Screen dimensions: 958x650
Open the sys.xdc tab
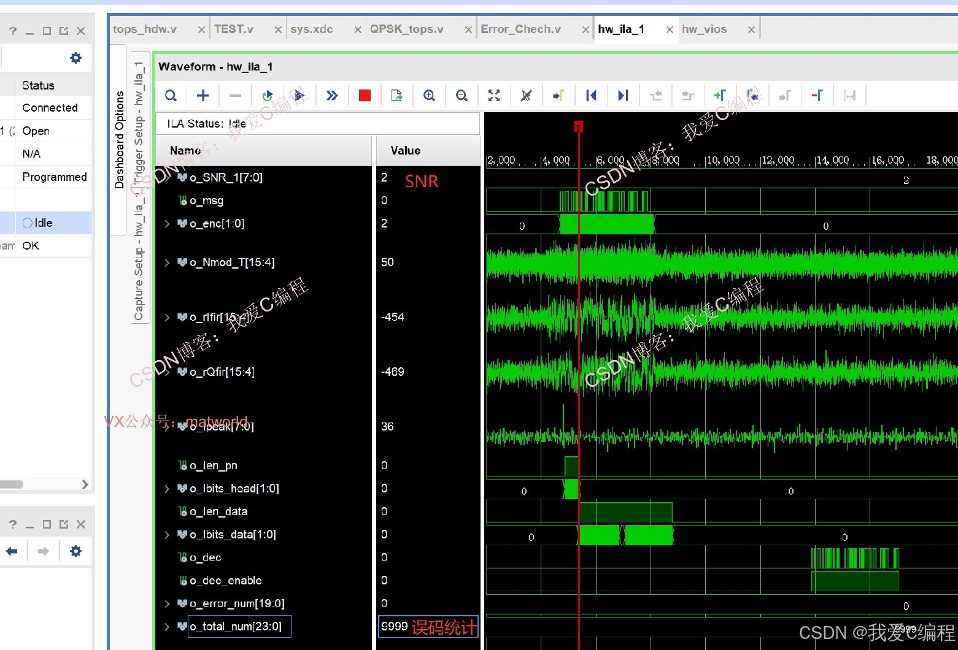click(x=312, y=29)
